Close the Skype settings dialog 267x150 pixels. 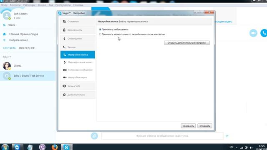(209, 12)
